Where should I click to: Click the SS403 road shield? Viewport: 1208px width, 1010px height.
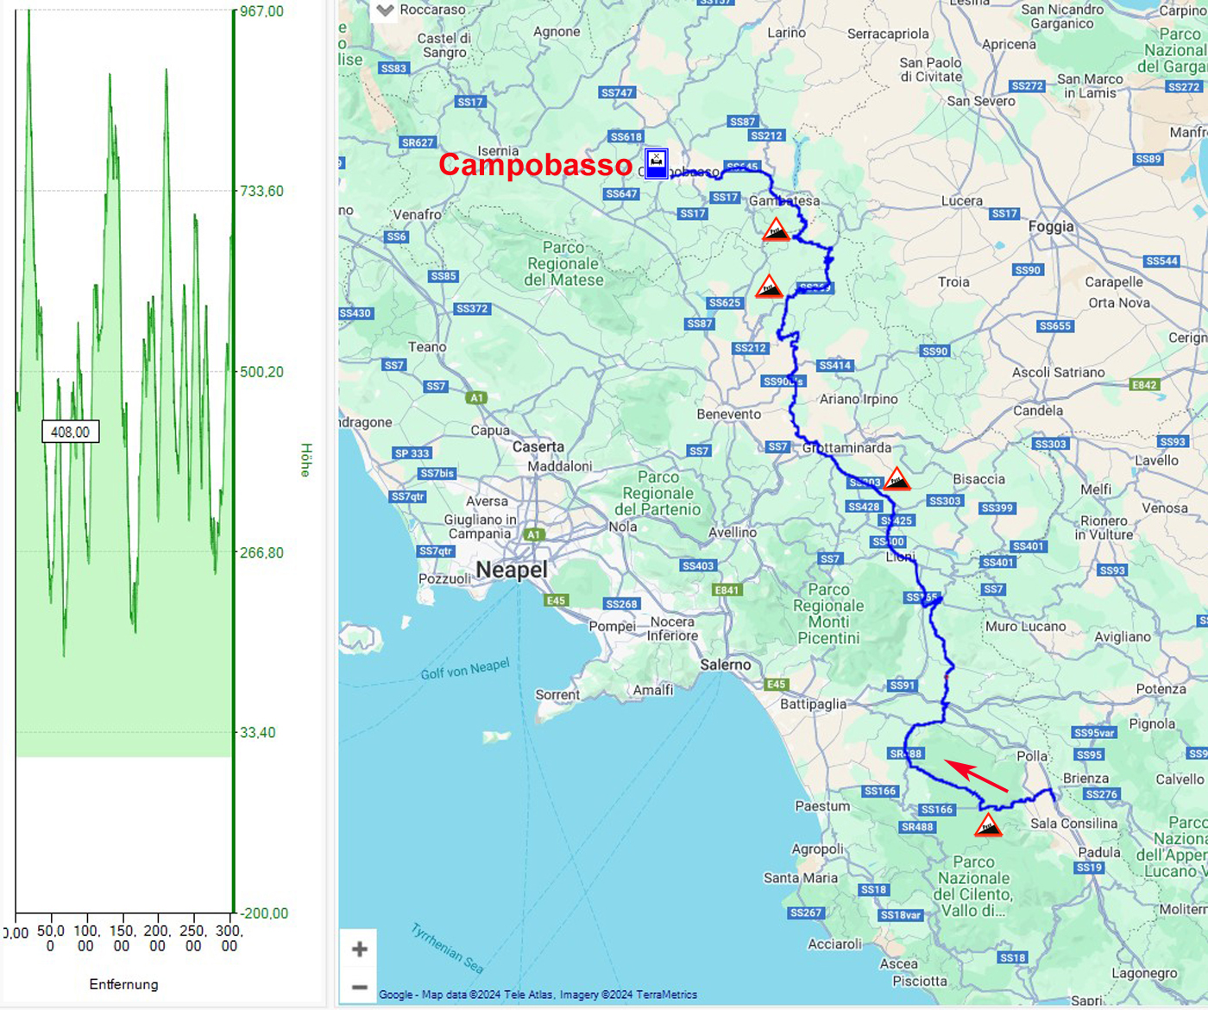(x=697, y=565)
